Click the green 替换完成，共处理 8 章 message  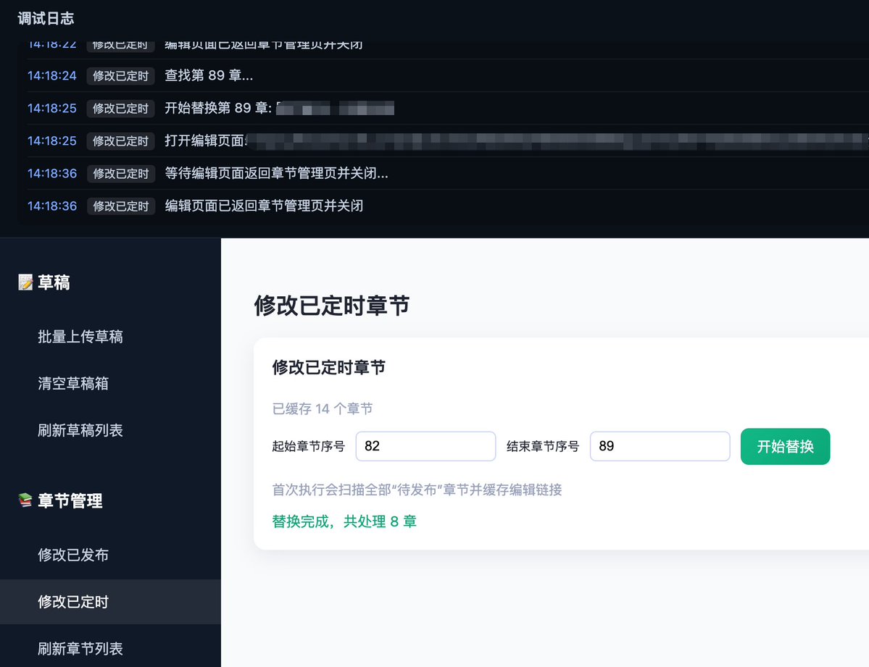click(345, 521)
